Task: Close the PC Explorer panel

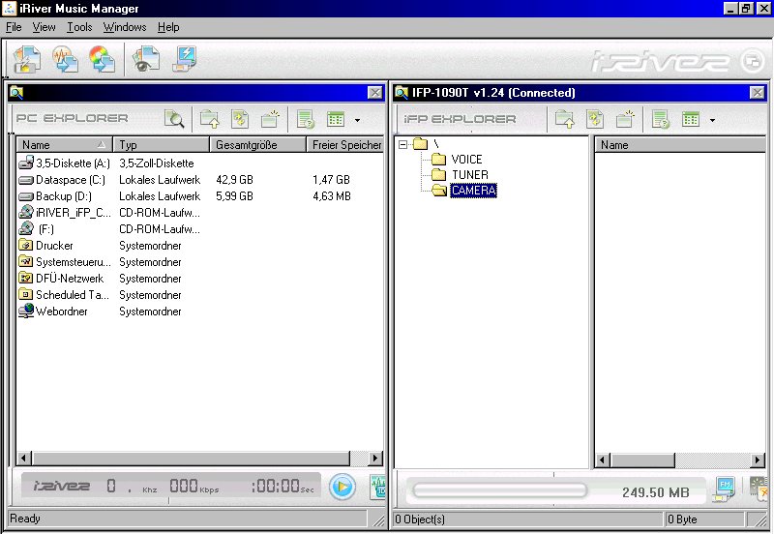Action: click(x=375, y=92)
